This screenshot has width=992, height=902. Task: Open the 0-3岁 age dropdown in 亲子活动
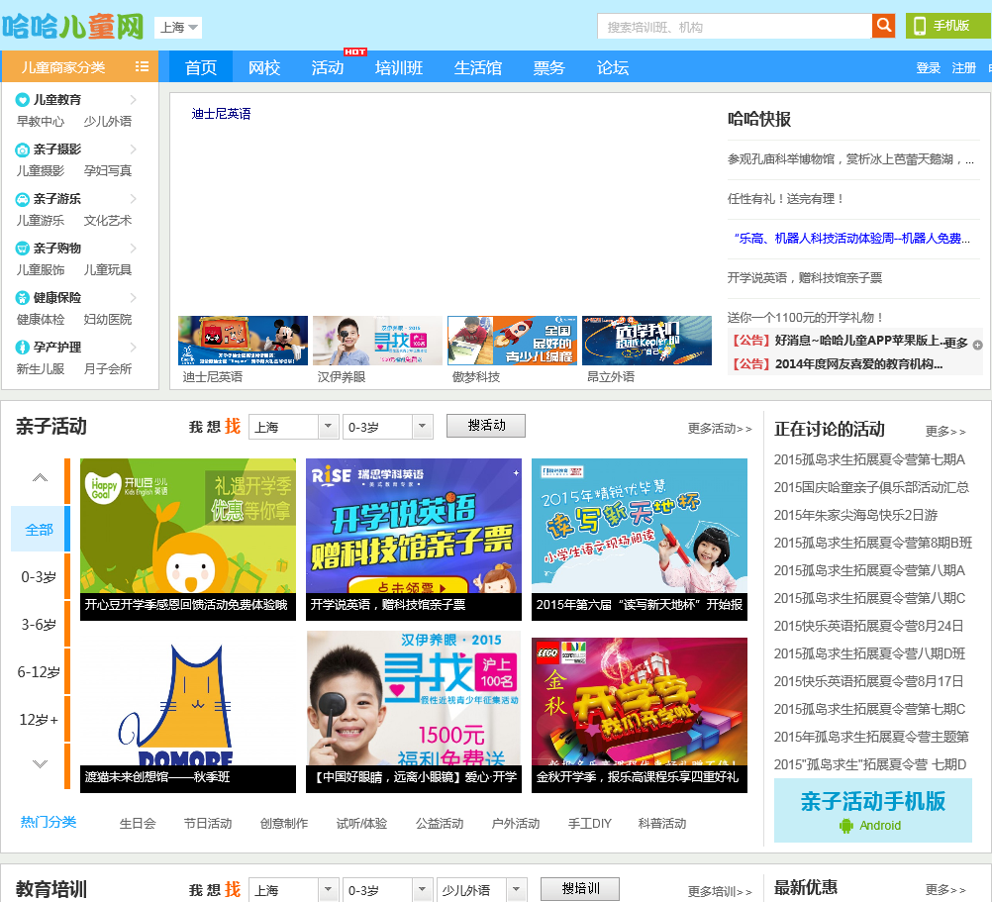388,427
